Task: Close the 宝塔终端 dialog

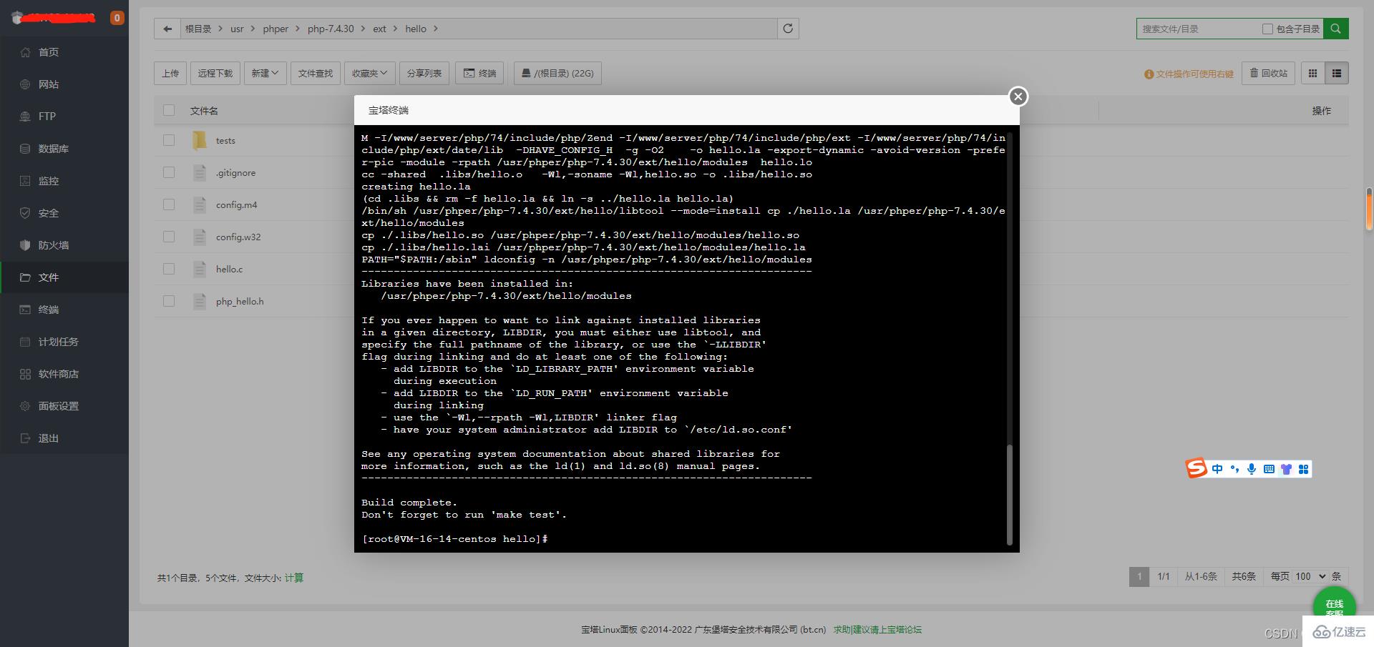Action: click(x=1018, y=97)
